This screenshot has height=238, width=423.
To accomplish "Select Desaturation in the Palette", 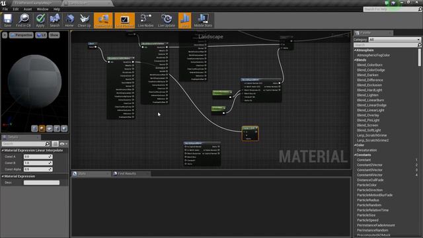I will click(x=367, y=150).
